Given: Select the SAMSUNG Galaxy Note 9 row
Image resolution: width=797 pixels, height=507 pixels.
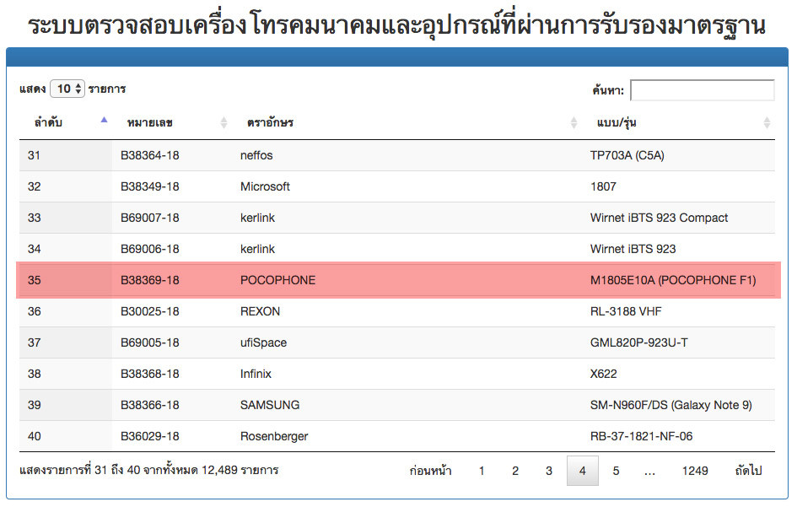Looking at the screenshot, I should tap(398, 405).
